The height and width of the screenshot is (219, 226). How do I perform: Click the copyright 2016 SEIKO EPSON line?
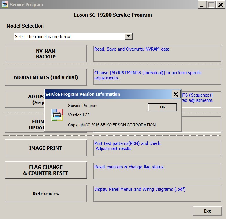coord(112,125)
